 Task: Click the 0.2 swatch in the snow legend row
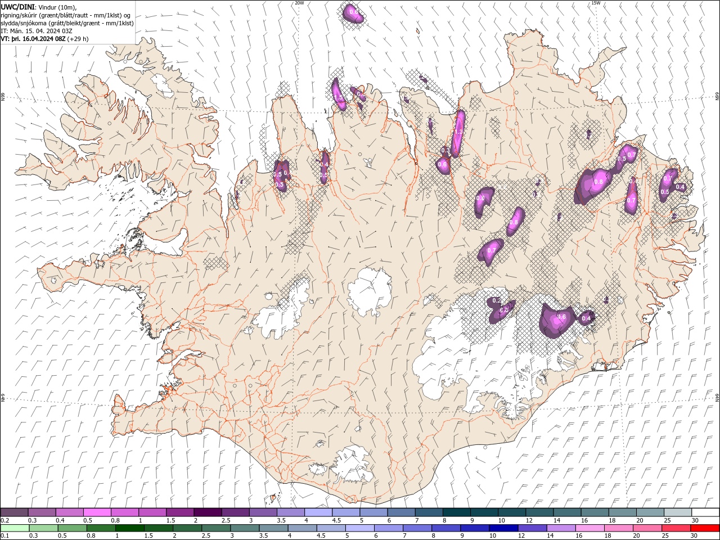click(14, 512)
